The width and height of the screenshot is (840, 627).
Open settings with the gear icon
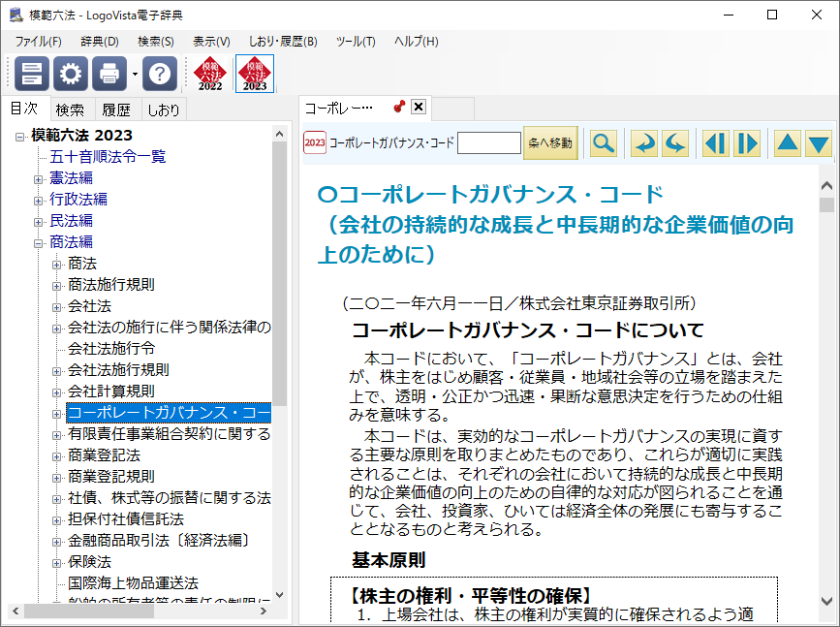[71, 73]
